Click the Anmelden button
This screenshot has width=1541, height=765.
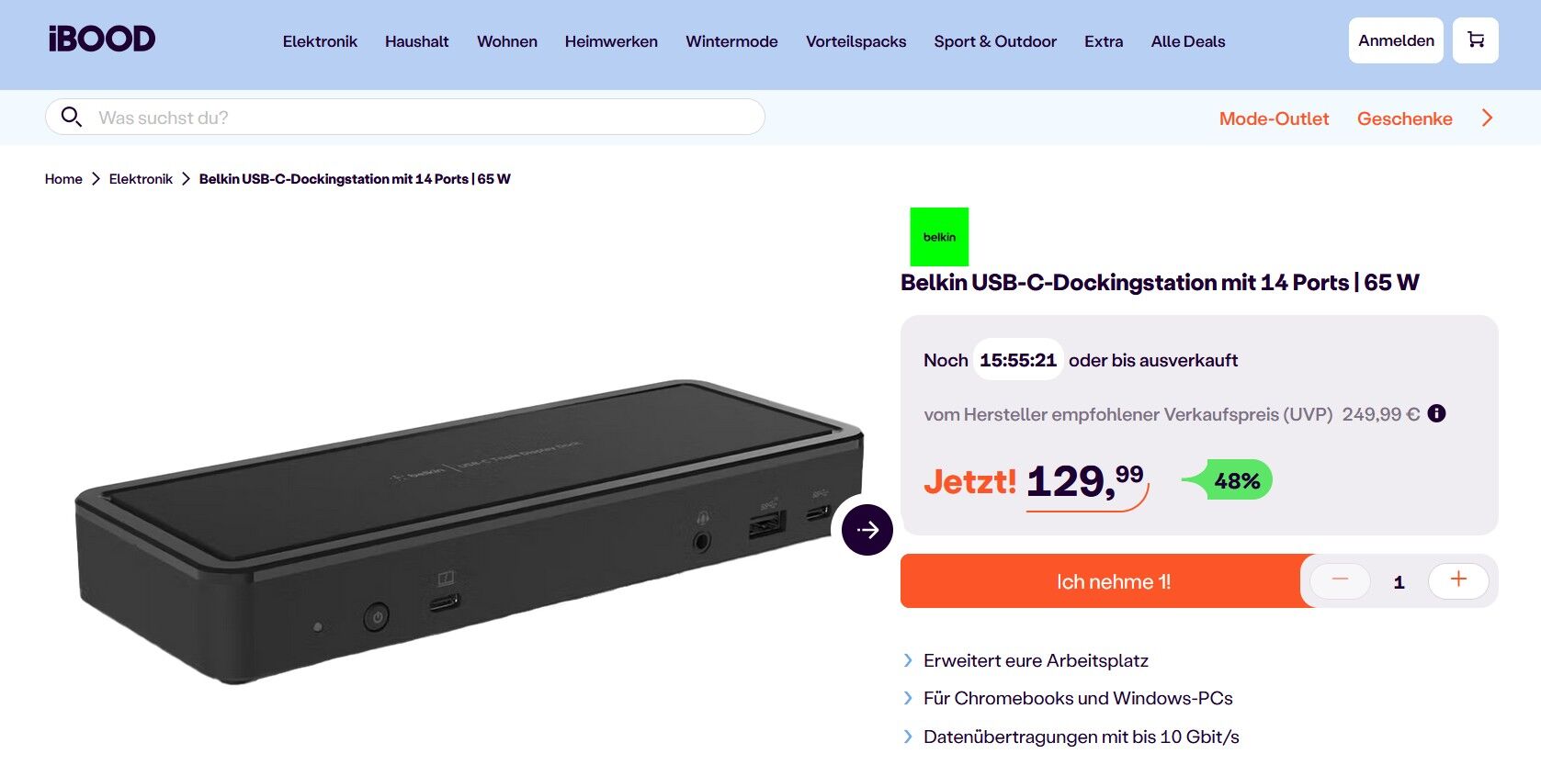1396,40
